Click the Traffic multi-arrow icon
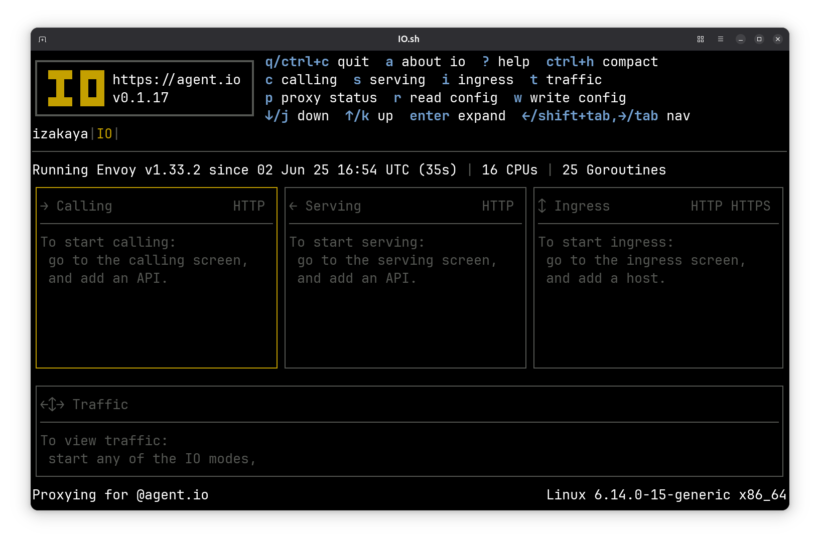 (x=52, y=404)
